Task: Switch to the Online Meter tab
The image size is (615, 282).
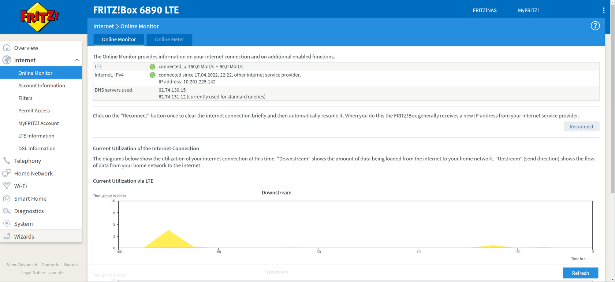Action: coord(169,40)
